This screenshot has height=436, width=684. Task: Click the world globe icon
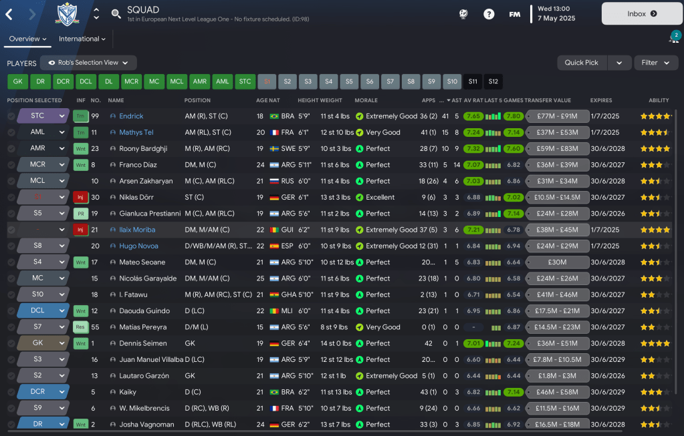click(x=463, y=14)
